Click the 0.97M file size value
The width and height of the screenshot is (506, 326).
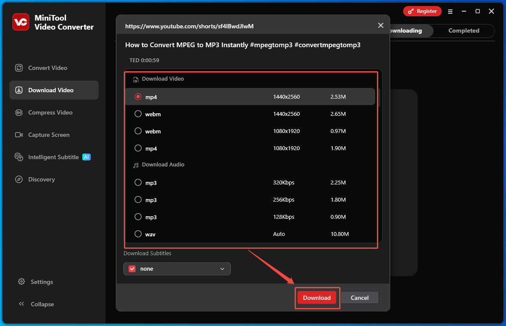coord(338,131)
